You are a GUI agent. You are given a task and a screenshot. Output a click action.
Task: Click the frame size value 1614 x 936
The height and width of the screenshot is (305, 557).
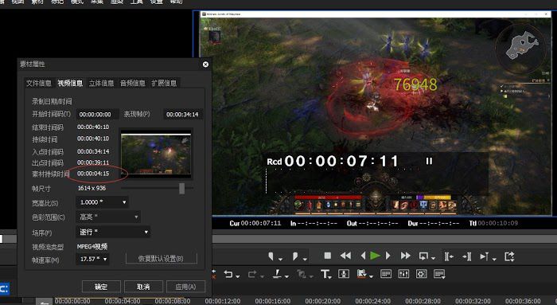click(x=92, y=188)
